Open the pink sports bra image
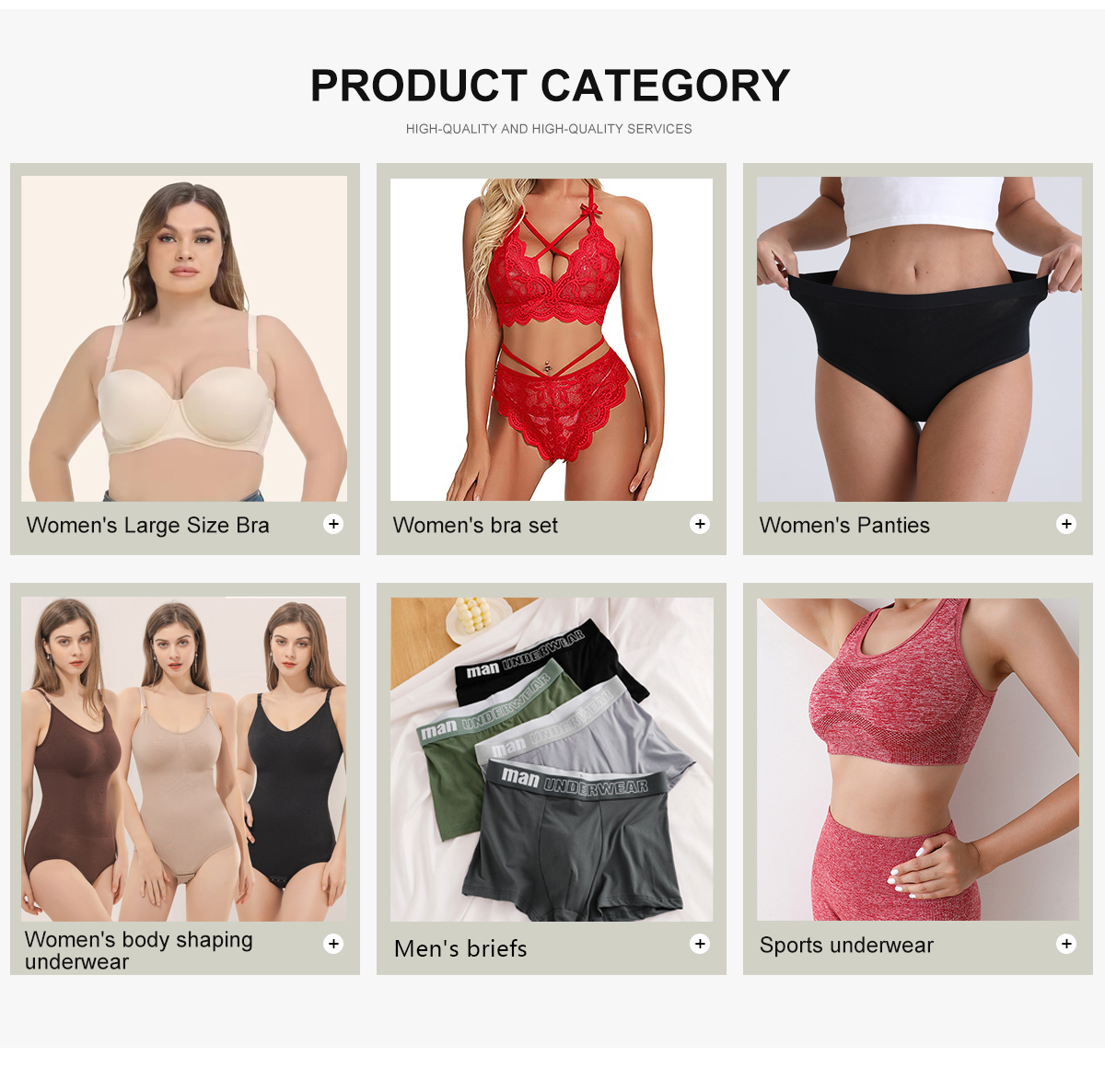The height and width of the screenshot is (1080, 1105). [x=918, y=760]
